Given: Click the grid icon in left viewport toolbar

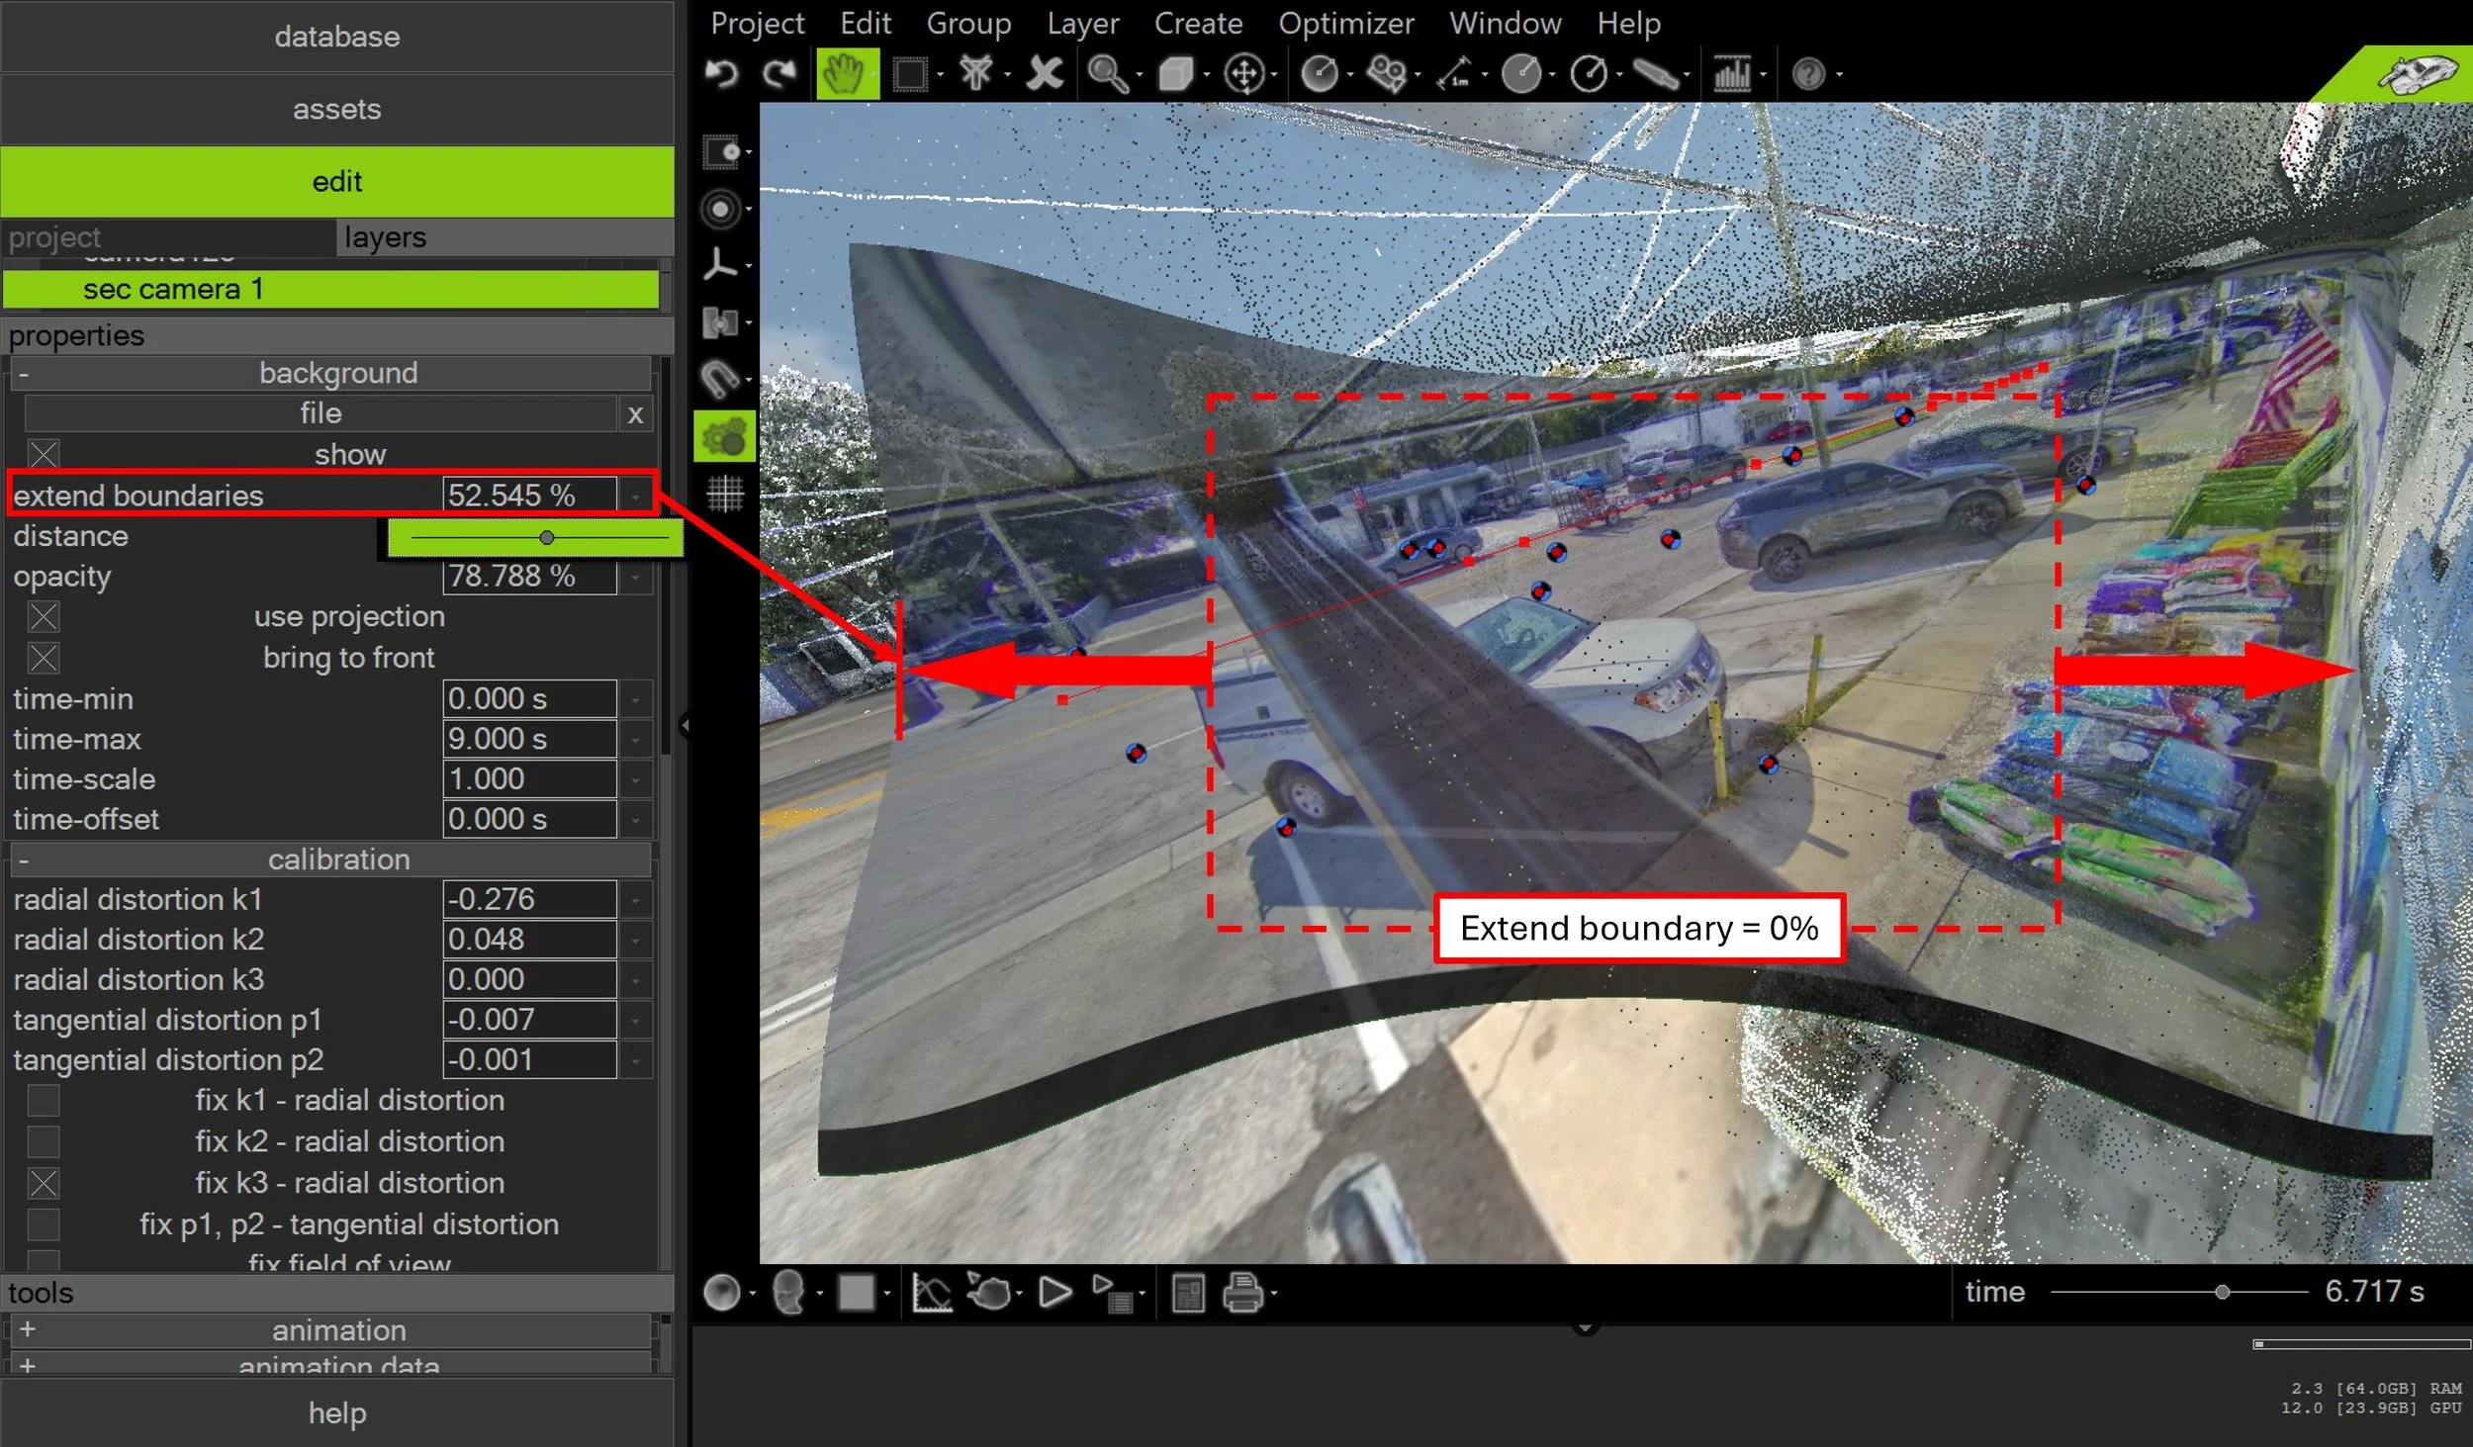Looking at the screenshot, I should tap(724, 494).
